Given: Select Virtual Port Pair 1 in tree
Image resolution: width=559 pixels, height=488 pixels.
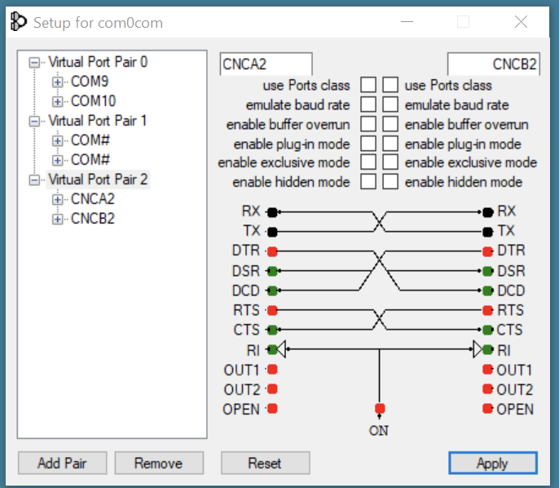Looking at the screenshot, I should pos(98,120).
